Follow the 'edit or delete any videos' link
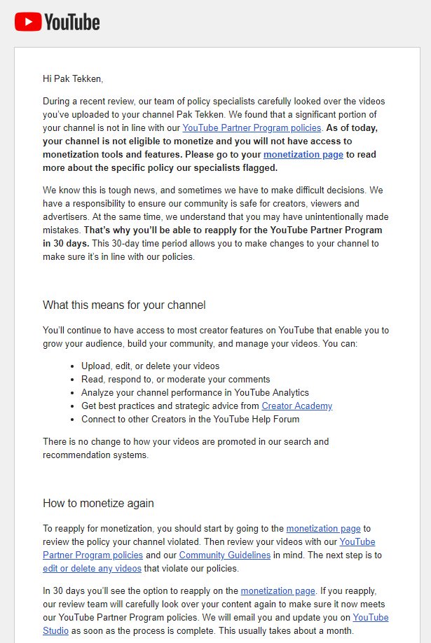Screen dimensions: 431x643 pyautogui.click(x=92, y=568)
